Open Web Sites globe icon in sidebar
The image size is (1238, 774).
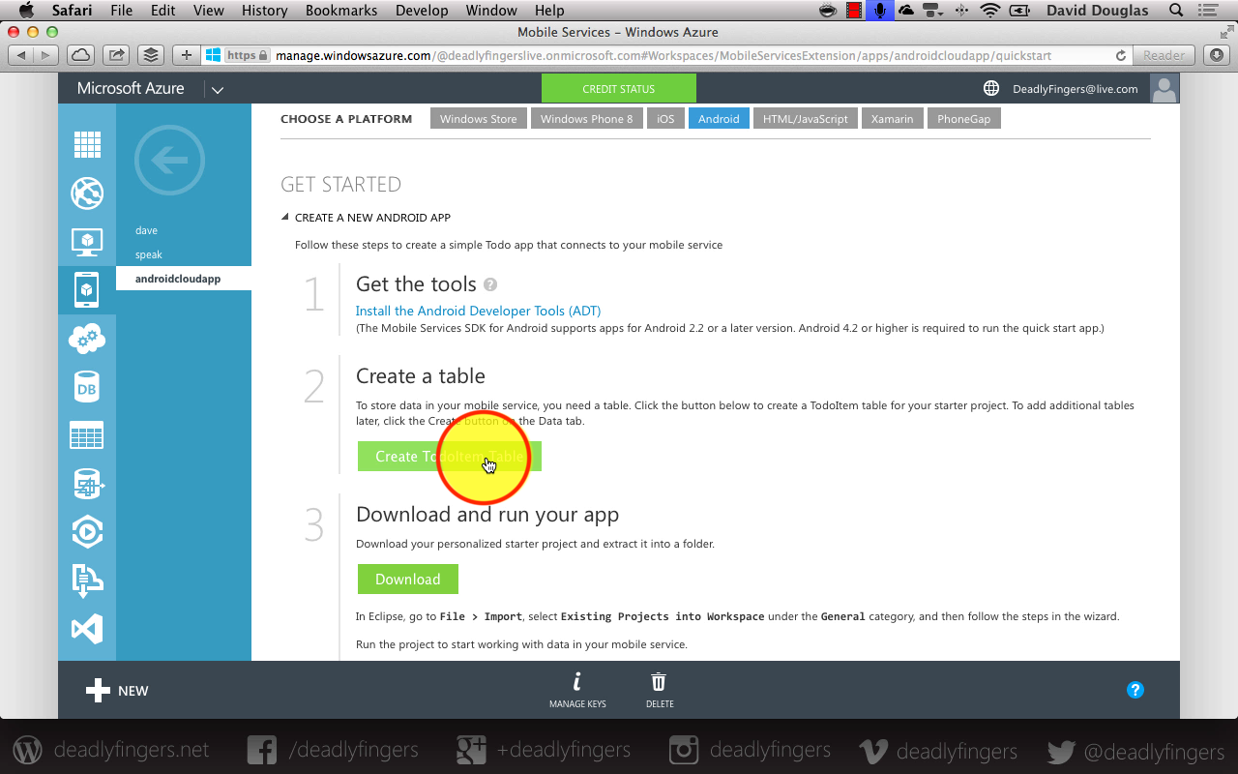pyautogui.click(x=87, y=193)
